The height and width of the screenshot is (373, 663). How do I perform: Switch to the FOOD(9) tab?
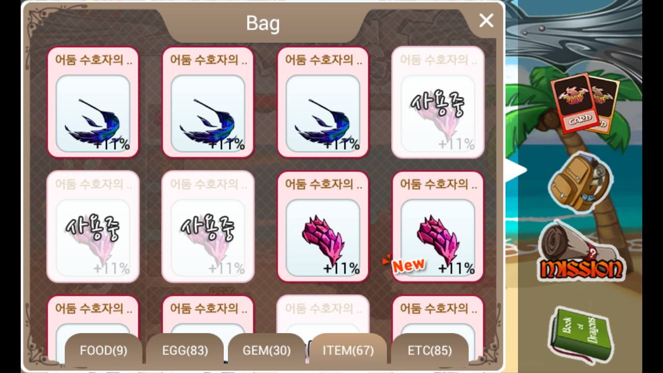(104, 350)
